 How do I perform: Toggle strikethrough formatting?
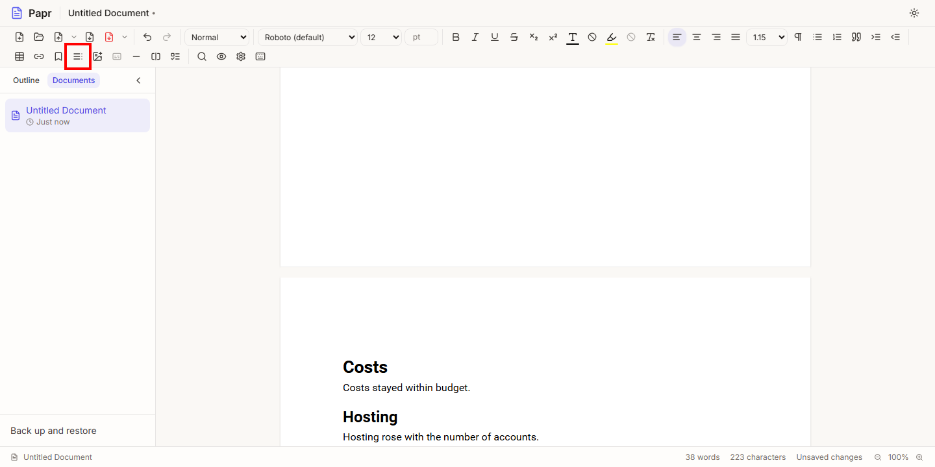[514, 37]
